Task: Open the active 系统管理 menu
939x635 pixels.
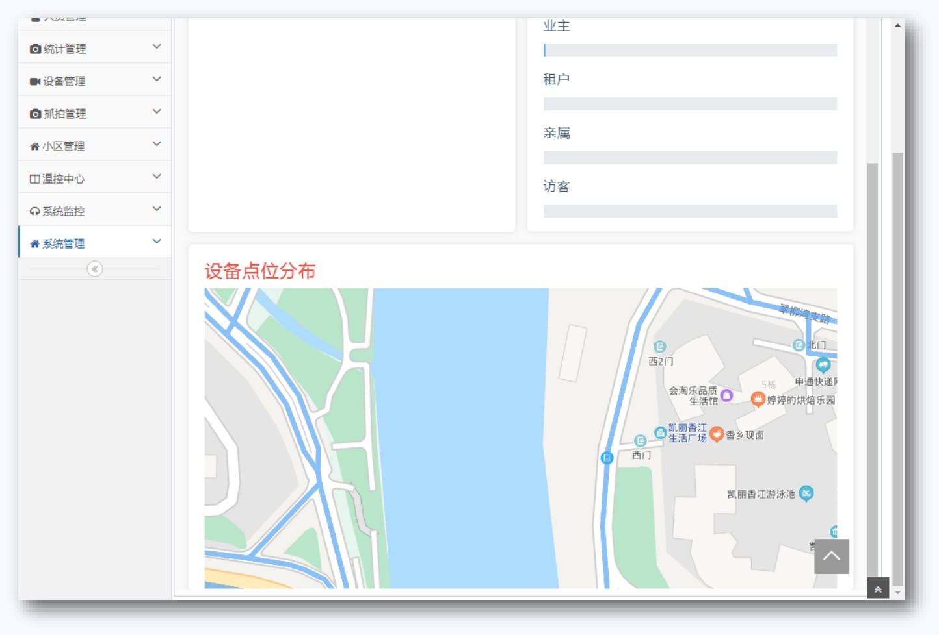Action: [64, 243]
